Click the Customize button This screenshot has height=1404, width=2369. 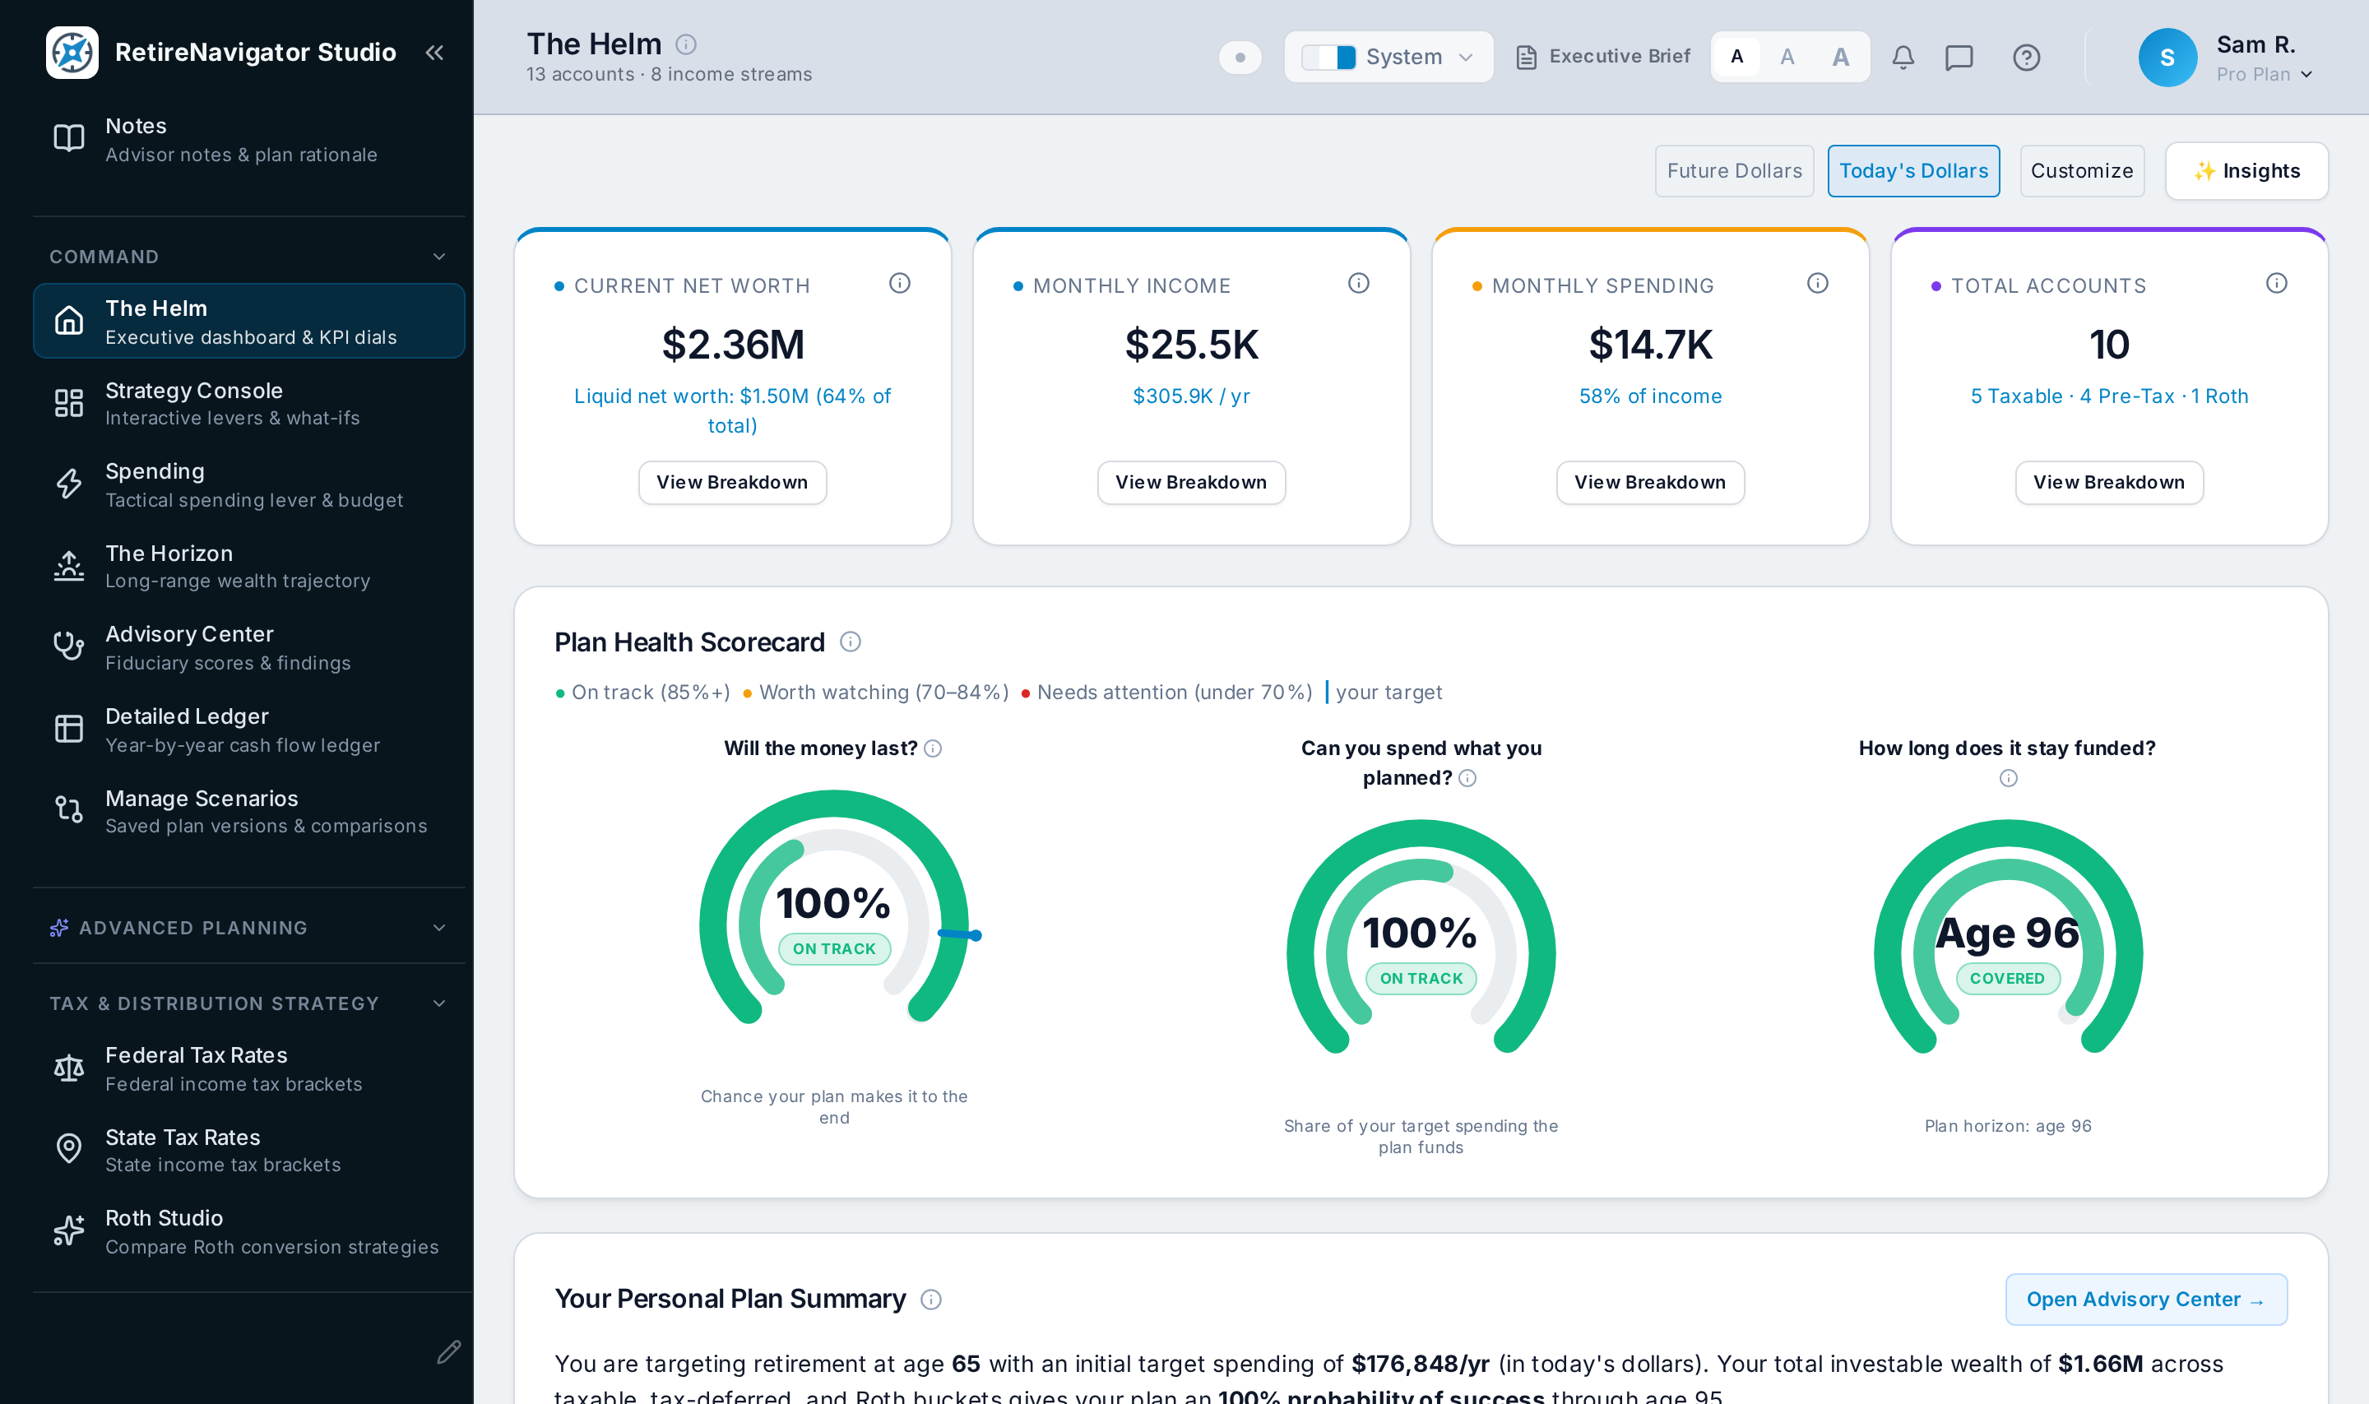[2081, 171]
